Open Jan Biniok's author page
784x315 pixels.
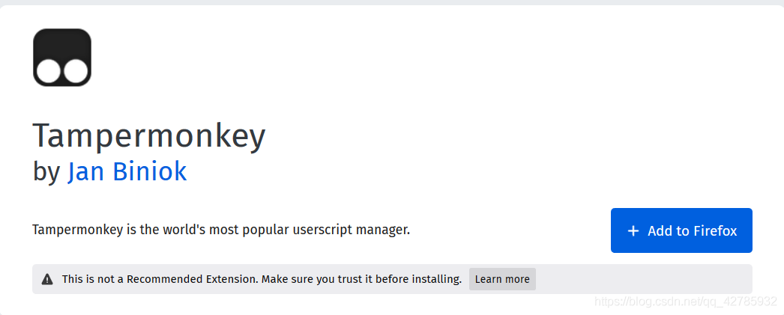tap(127, 172)
